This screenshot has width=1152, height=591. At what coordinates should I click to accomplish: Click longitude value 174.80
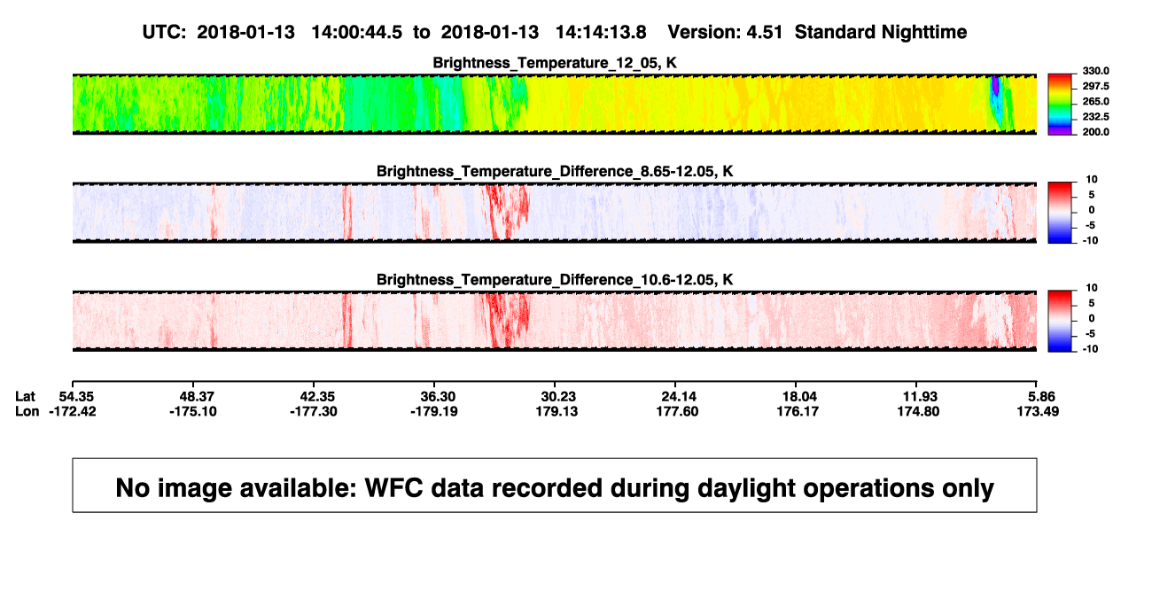[x=920, y=411]
